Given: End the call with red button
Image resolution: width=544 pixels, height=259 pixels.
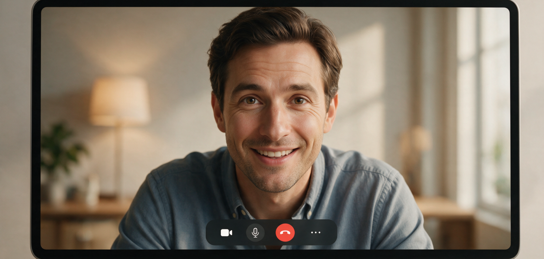Looking at the screenshot, I should tap(285, 233).
